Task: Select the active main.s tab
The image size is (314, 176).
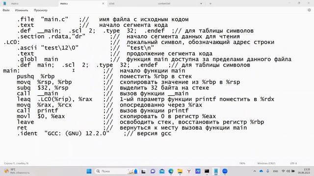Action: [64, 3]
